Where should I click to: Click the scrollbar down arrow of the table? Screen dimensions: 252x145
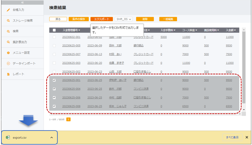point(244,110)
